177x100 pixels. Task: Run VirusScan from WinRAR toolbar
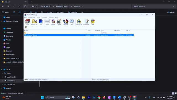click(79, 22)
